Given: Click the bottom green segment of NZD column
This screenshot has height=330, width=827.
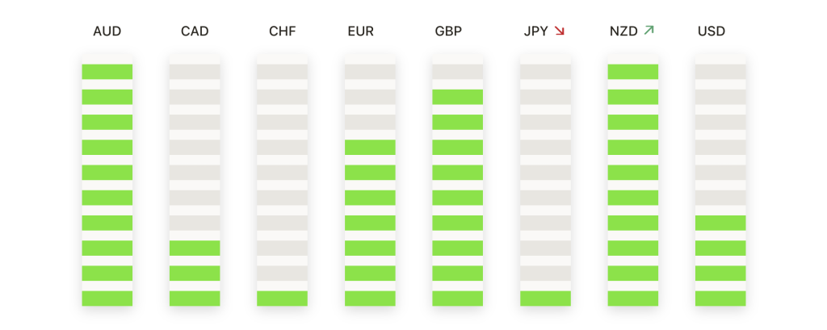Looking at the screenshot, I should pos(632,298).
